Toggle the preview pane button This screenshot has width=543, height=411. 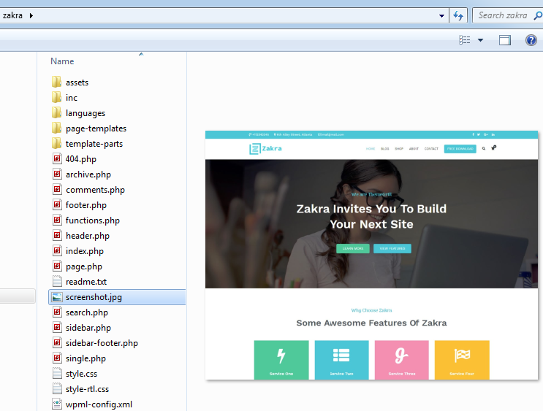[x=504, y=40]
